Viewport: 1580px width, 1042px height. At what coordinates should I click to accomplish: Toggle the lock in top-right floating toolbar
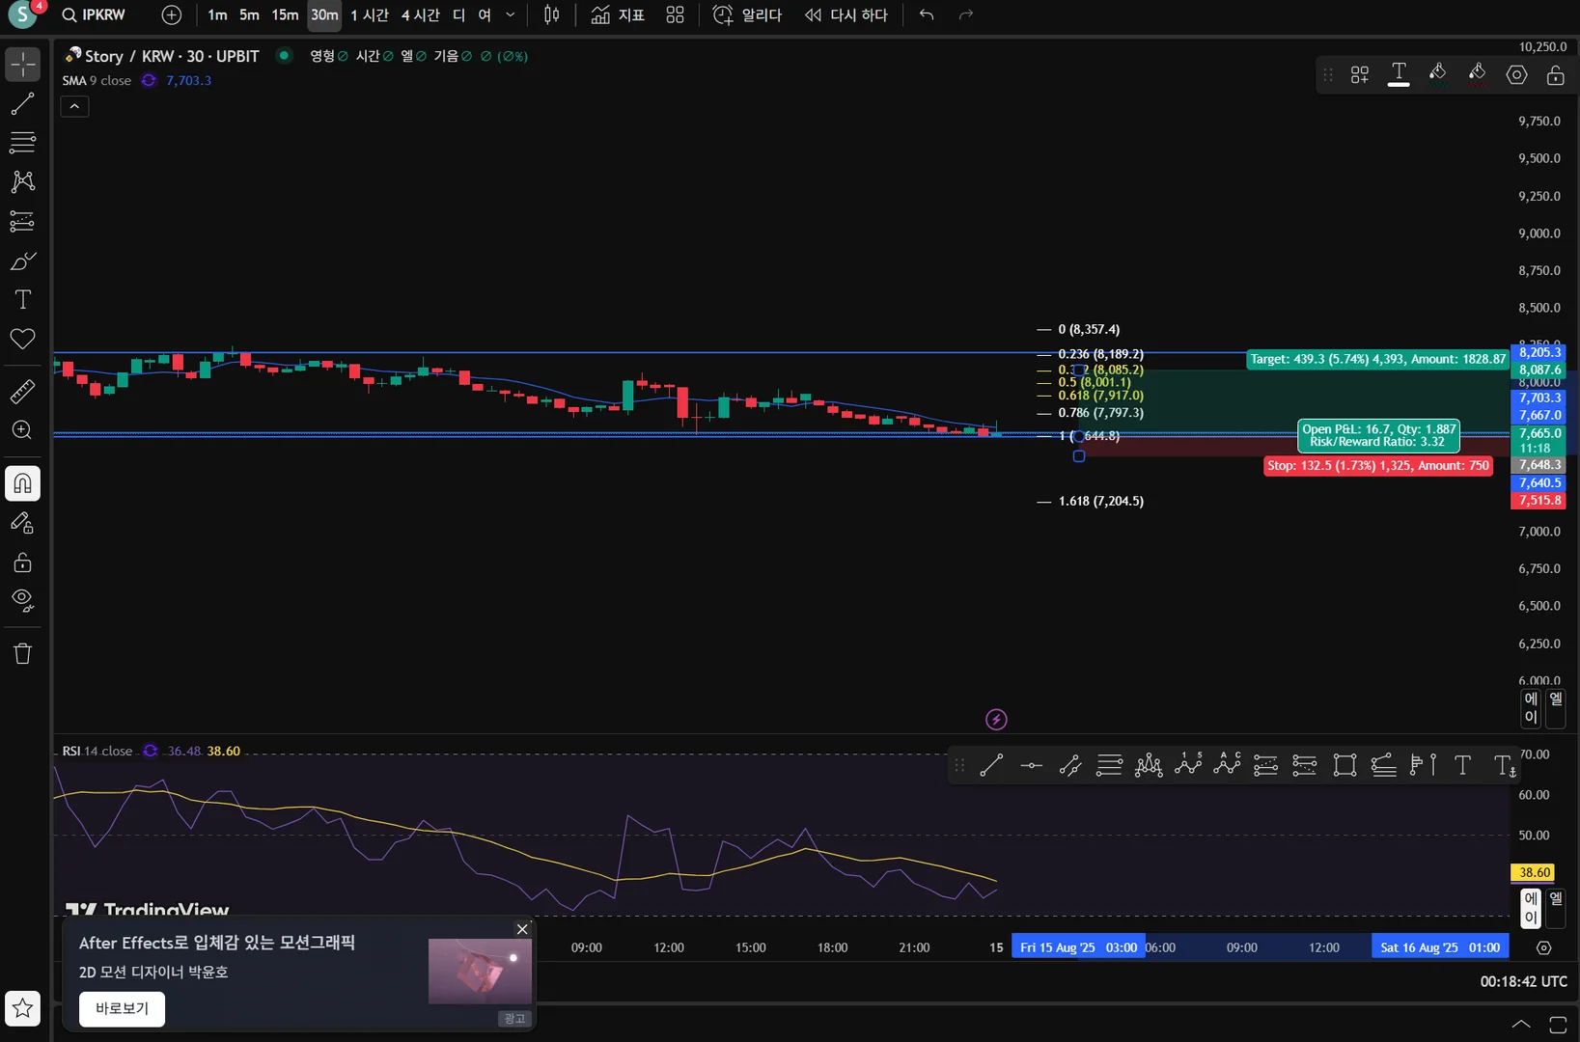point(1555,74)
